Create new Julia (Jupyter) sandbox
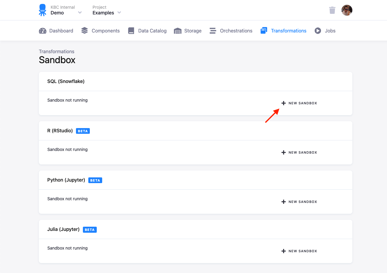Image resolution: width=387 pixels, height=273 pixels. pos(299,251)
